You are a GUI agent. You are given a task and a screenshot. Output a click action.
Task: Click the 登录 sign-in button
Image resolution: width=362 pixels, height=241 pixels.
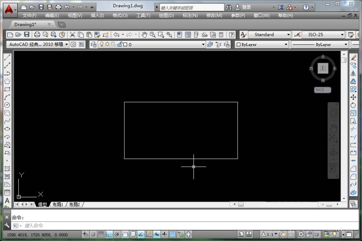[243, 7]
